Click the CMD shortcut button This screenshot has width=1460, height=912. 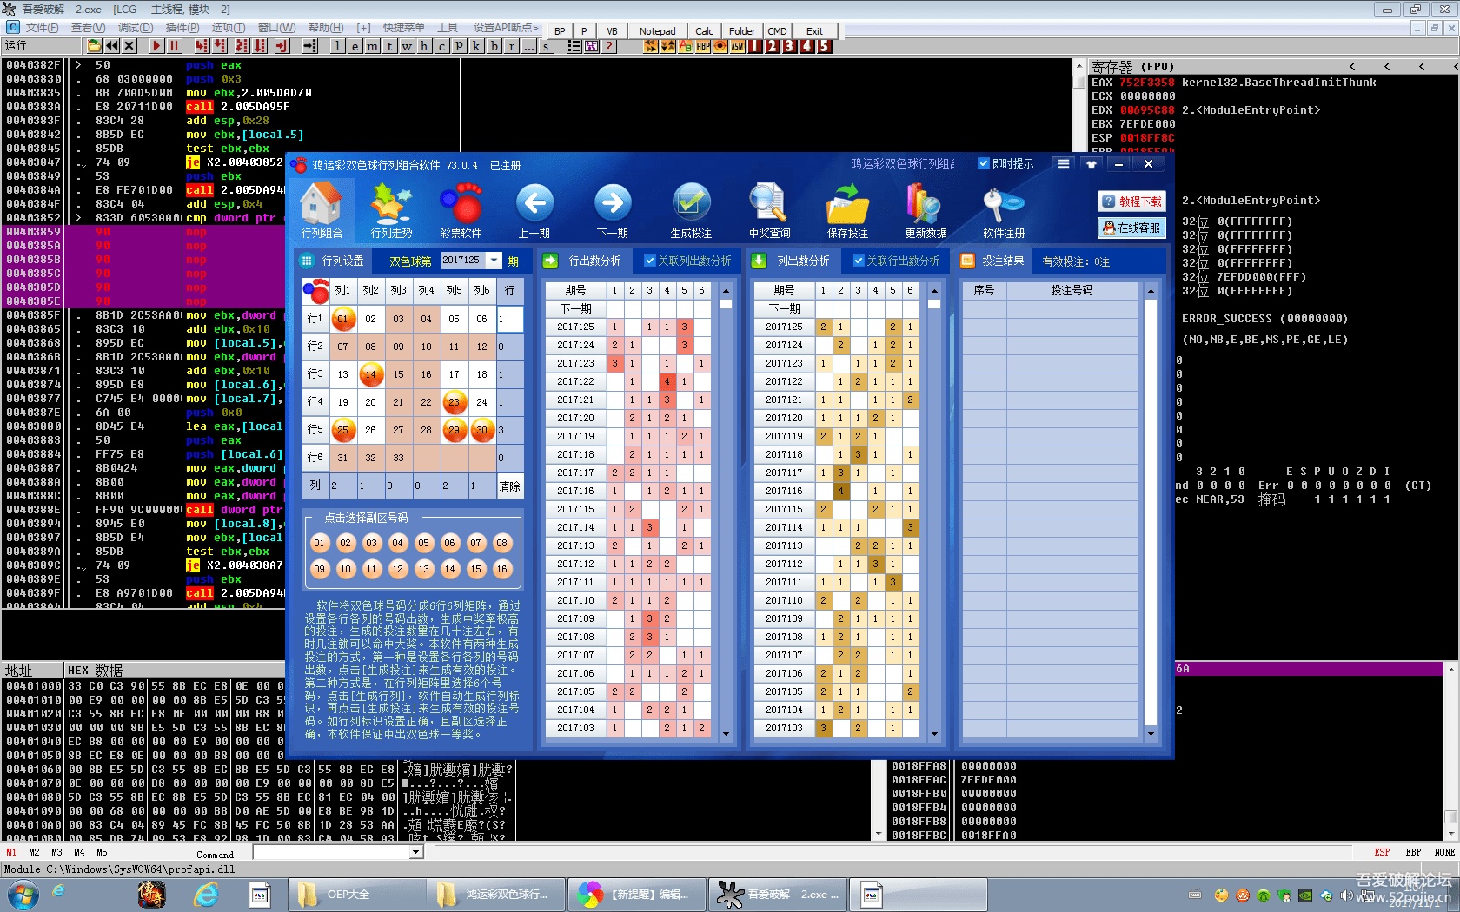tap(777, 31)
